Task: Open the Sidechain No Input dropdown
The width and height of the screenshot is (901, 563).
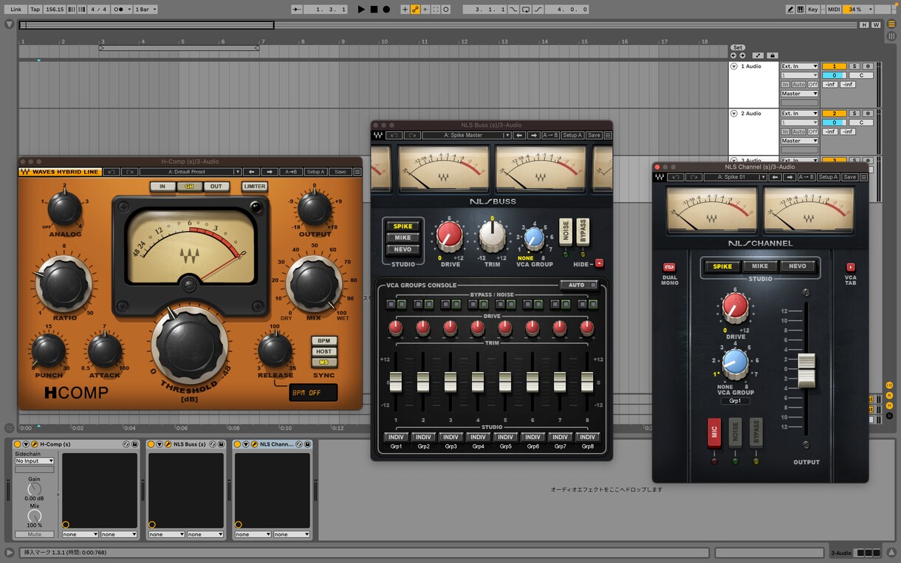Action: 35,460
